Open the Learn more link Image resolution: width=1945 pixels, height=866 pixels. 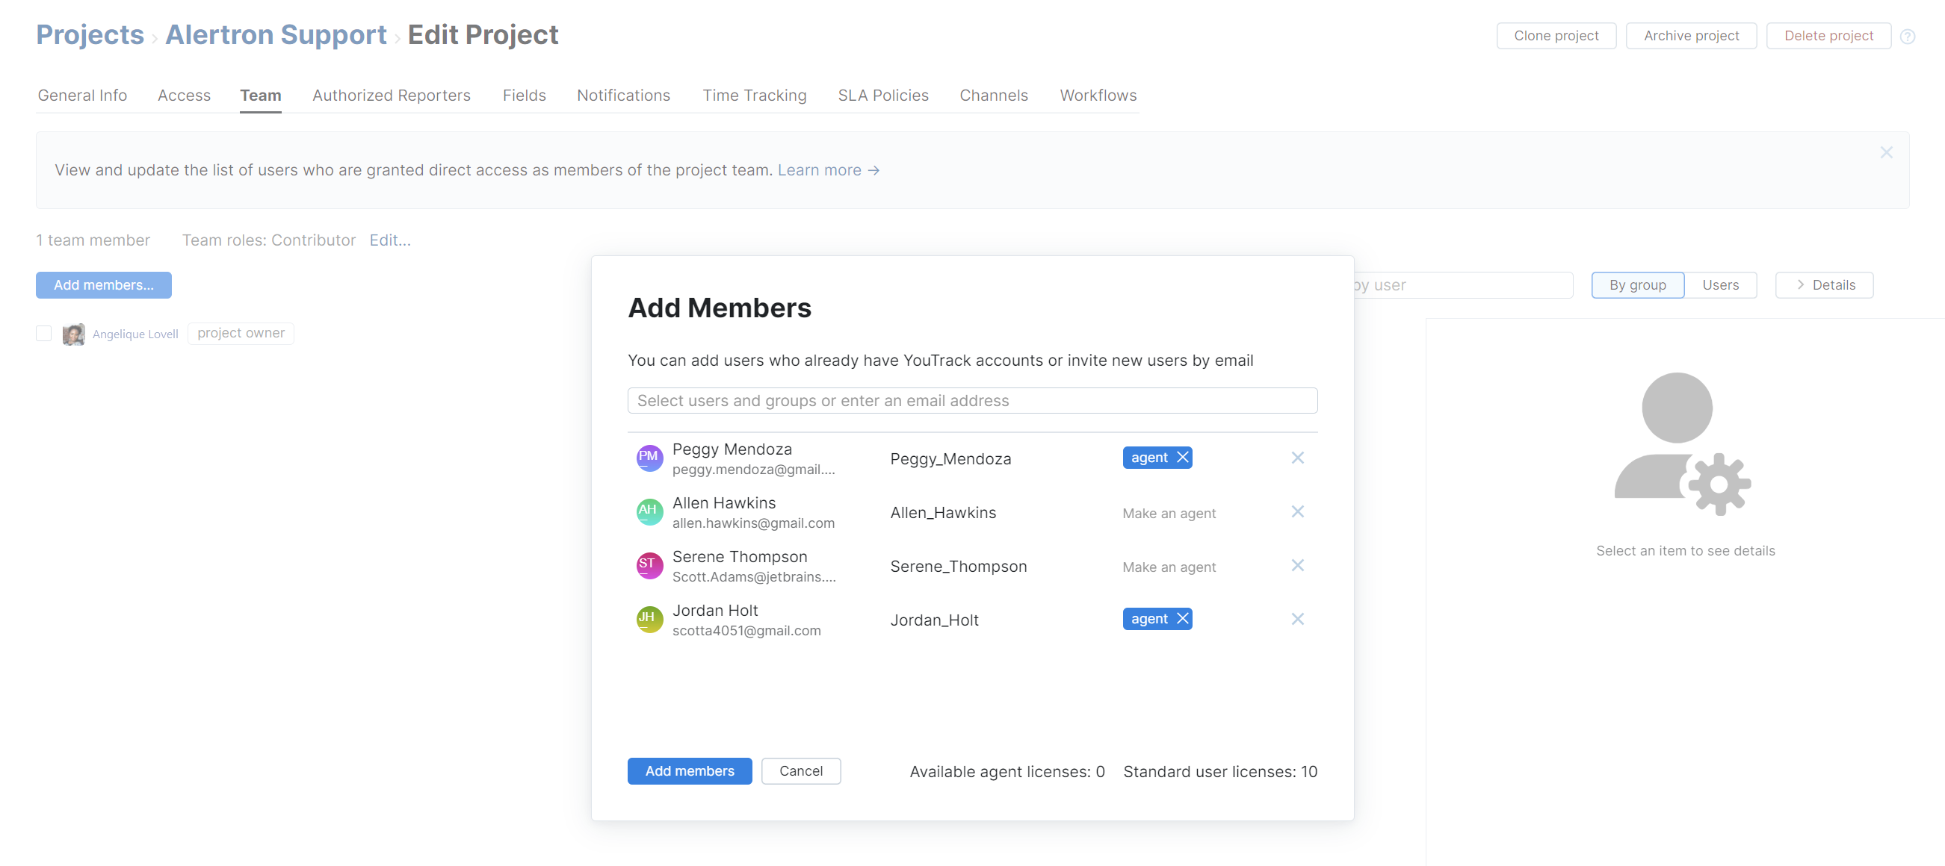coord(820,169)
